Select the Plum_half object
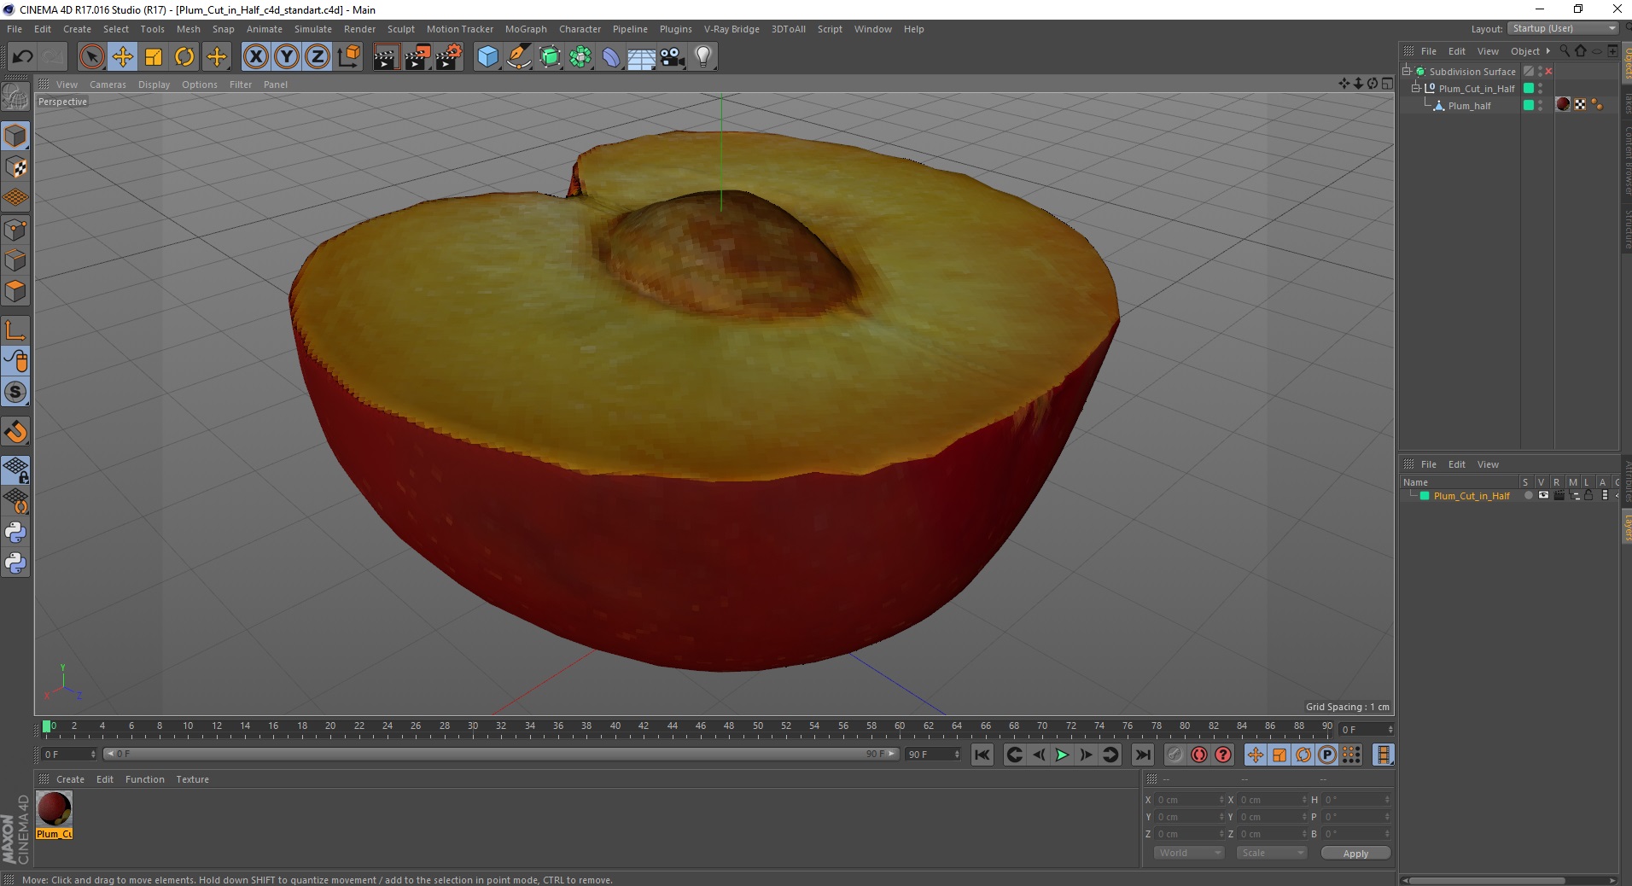Image resolution: width=1632 pixels, height=886 pixels. click(x=1469, y=106)
